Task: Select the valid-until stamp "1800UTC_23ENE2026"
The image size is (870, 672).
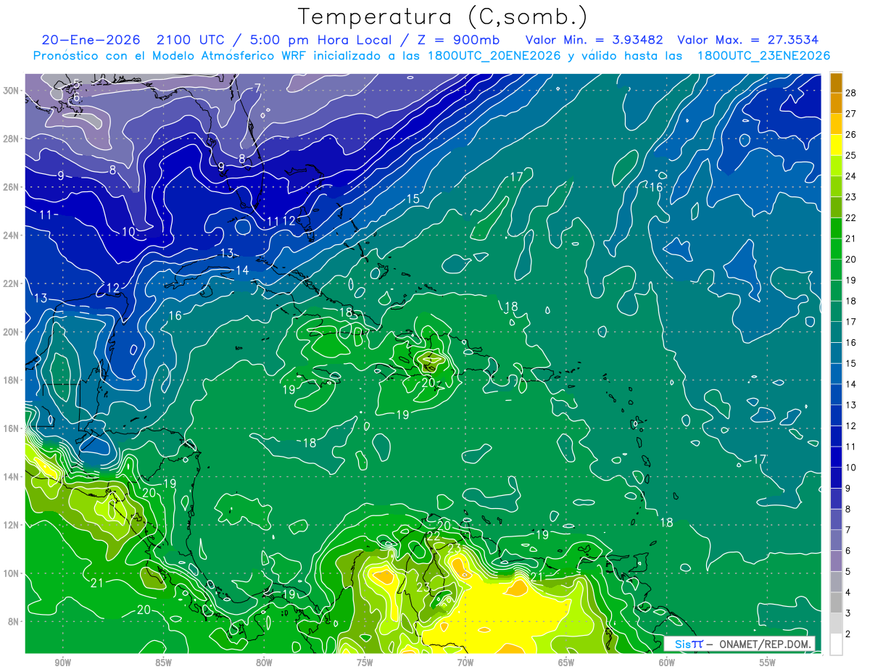Action: pyautogui.click(x=763, y=56)
